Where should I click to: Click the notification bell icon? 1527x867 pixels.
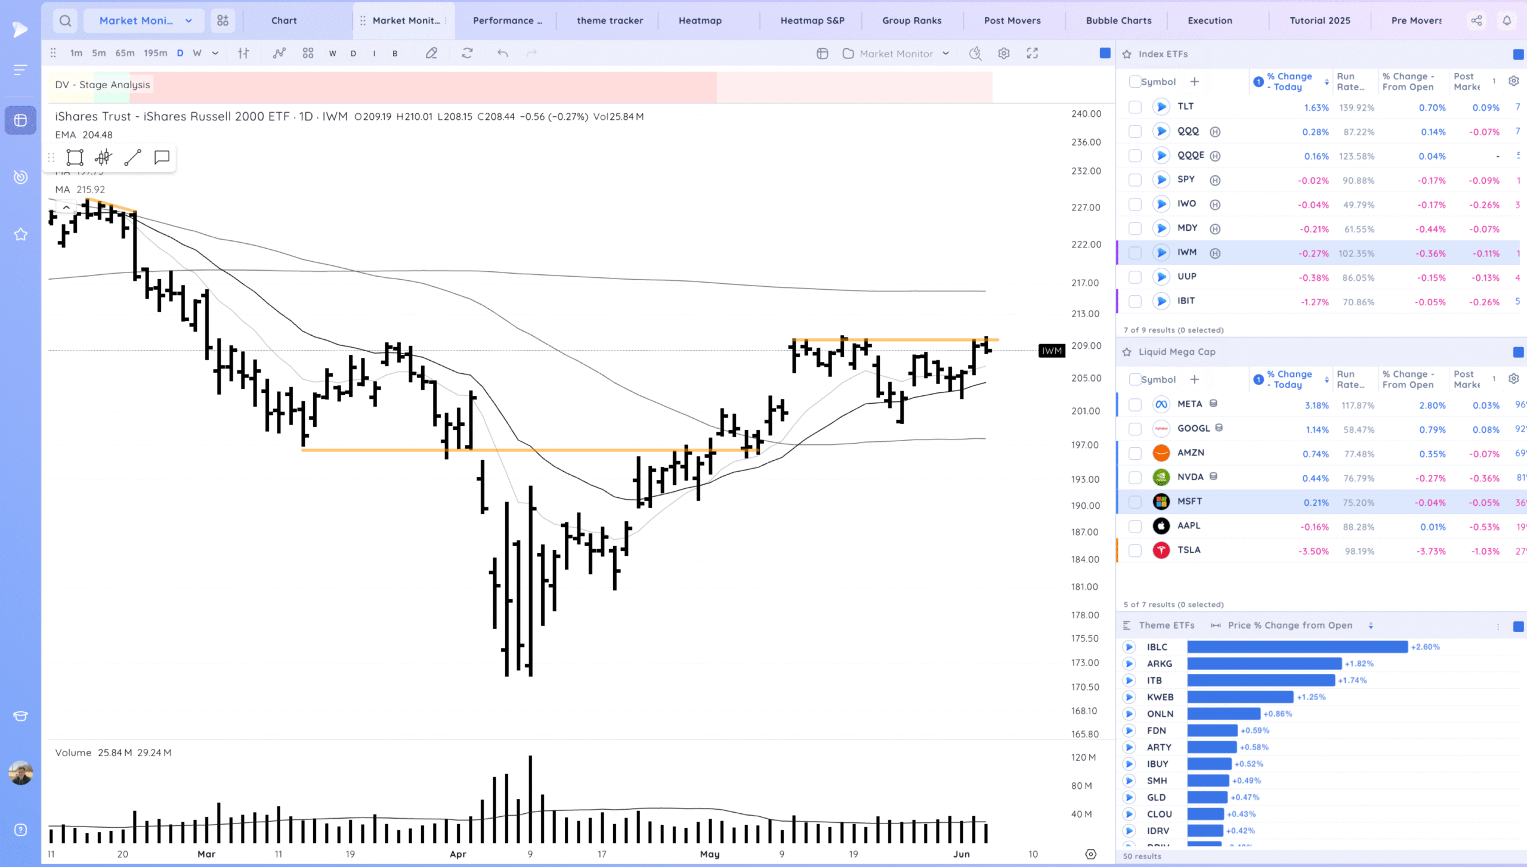[x=1507, y=21]
